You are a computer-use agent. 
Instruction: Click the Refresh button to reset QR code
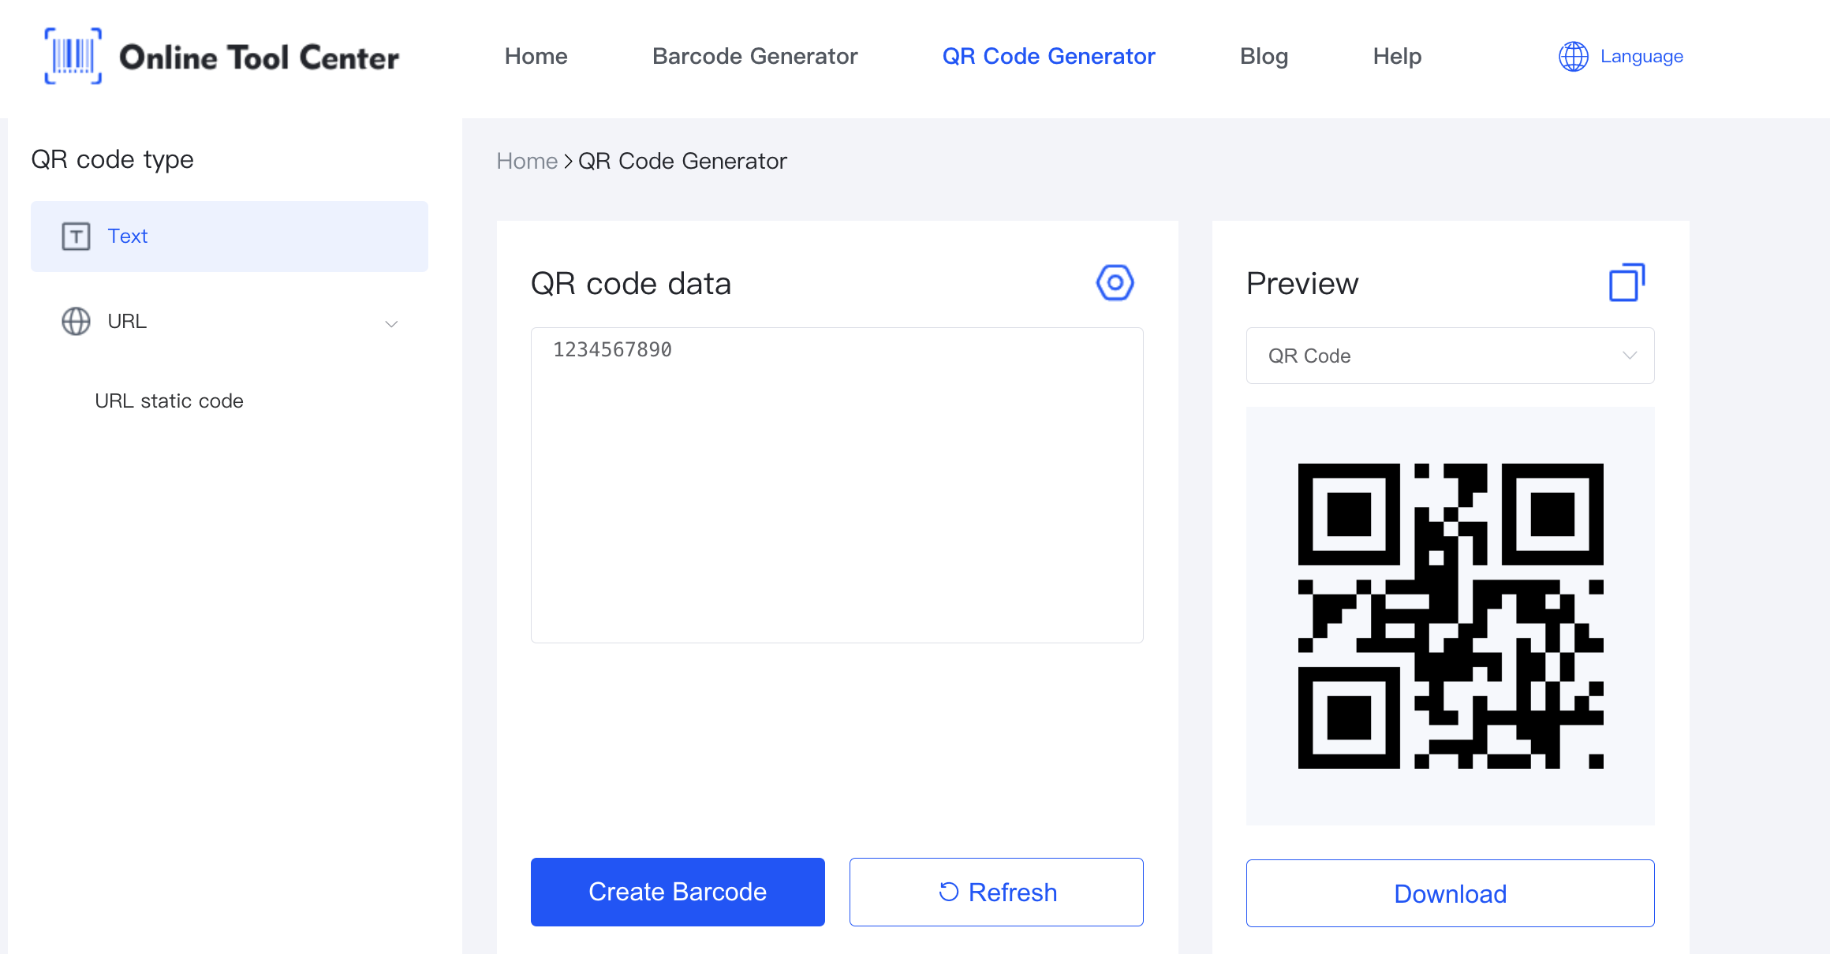click(995, 893)
